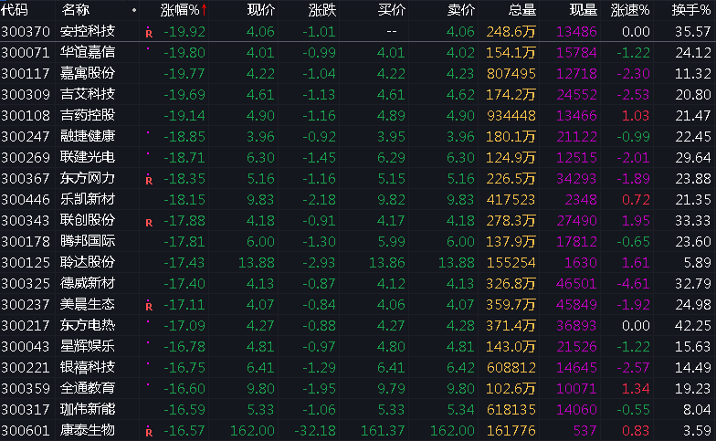Click stock code 300601
Image resolution: width=716 pixels, height=441 pixels.
click(x=26, y=431)
